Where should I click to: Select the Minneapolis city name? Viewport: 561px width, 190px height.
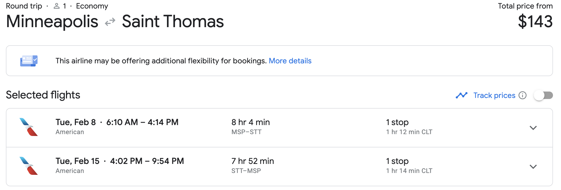tap(52, 22)
